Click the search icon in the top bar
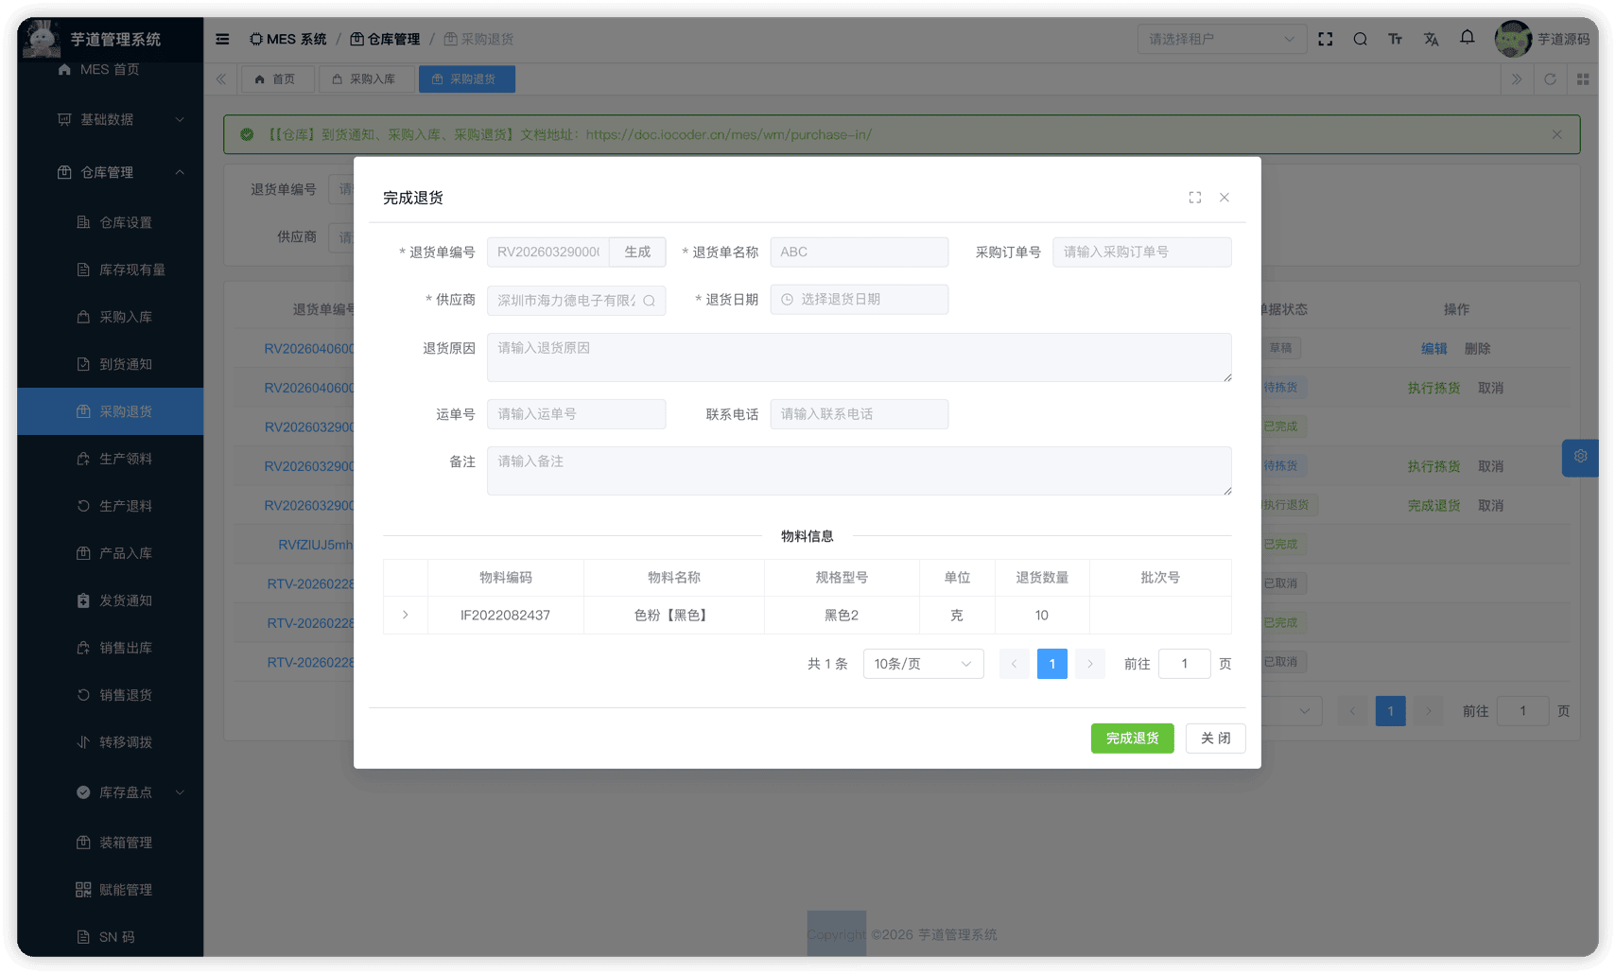This screenshot has width=1616, height=974. (x=1360, y=39)
